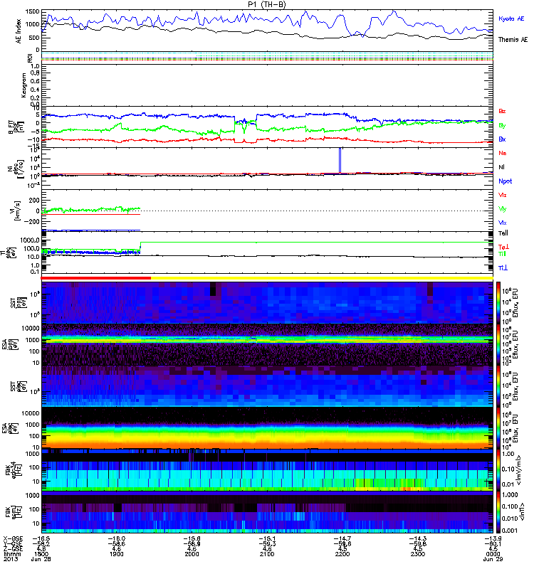Click the 2100 time tick label
534x569 pixels.
click(267, 554)
